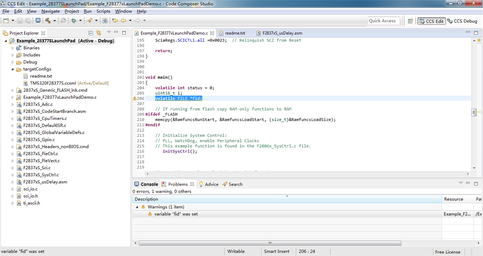483x256 pixels.
Task: Open F2837xS_Gpio.c in the project tree
Action: [39, 140]
